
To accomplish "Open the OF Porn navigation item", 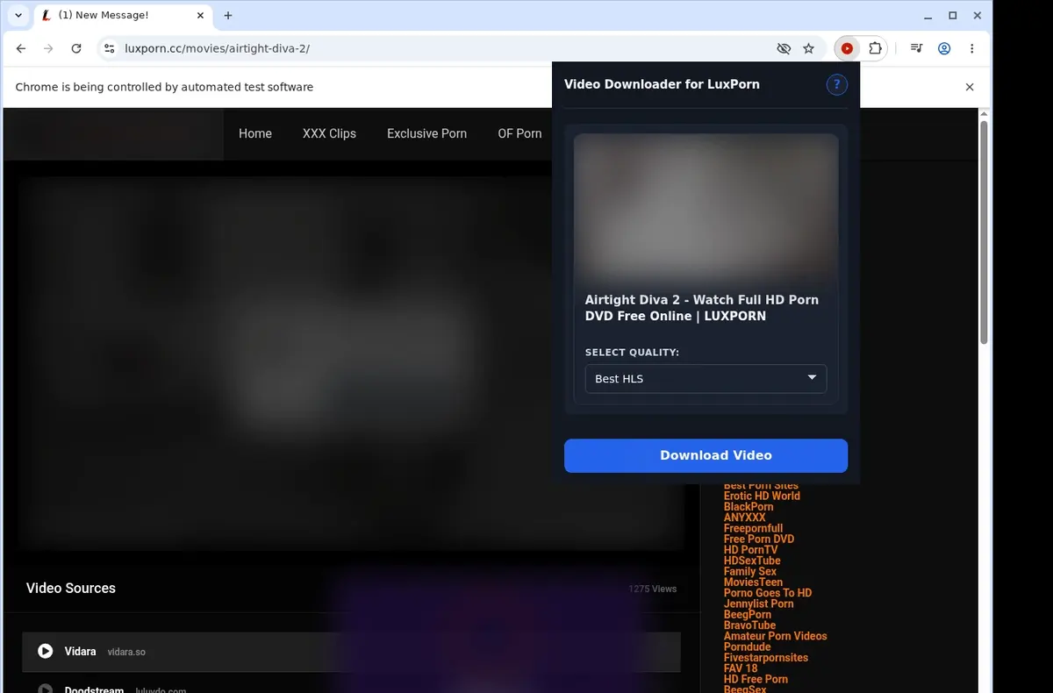I will (x=519, y=134).
